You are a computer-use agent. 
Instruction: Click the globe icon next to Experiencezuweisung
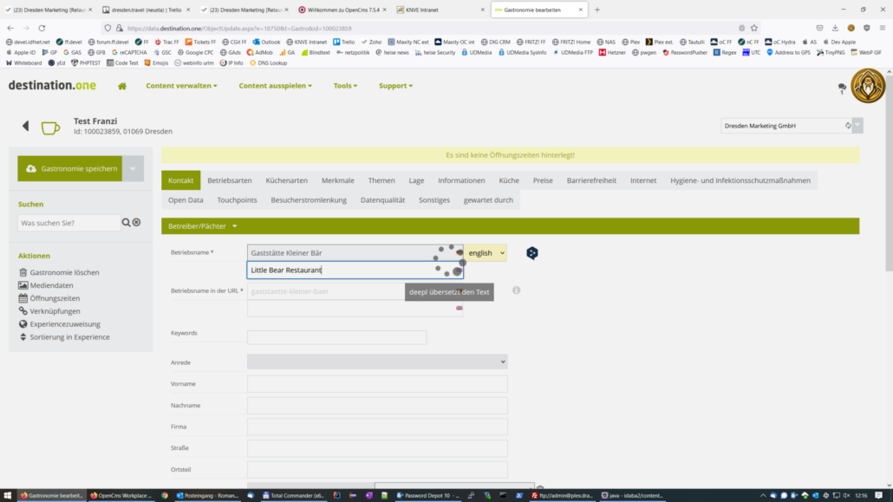point(23,324)
